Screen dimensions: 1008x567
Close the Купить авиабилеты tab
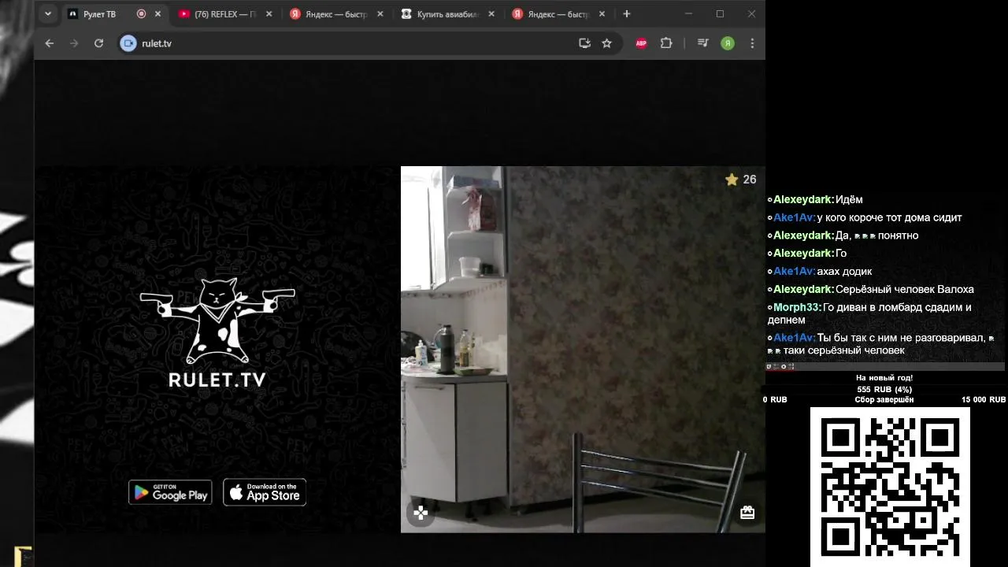click(492, 14)
